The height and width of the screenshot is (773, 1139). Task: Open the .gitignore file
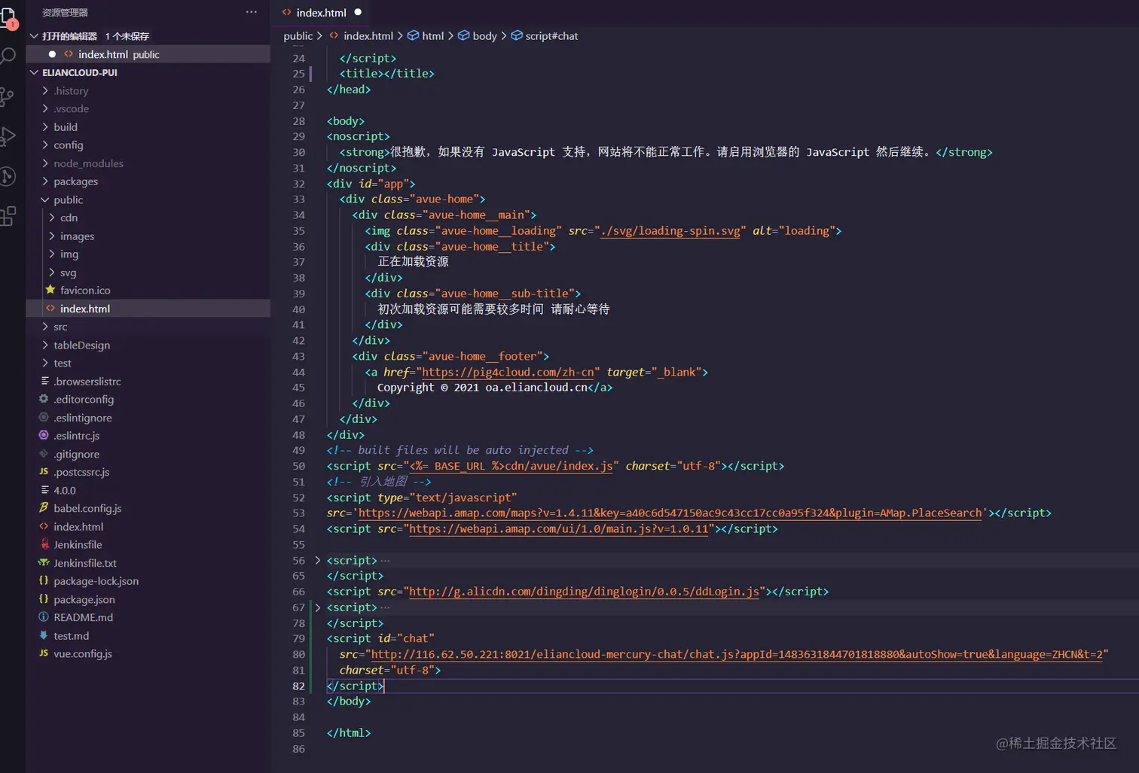(77, 454)
